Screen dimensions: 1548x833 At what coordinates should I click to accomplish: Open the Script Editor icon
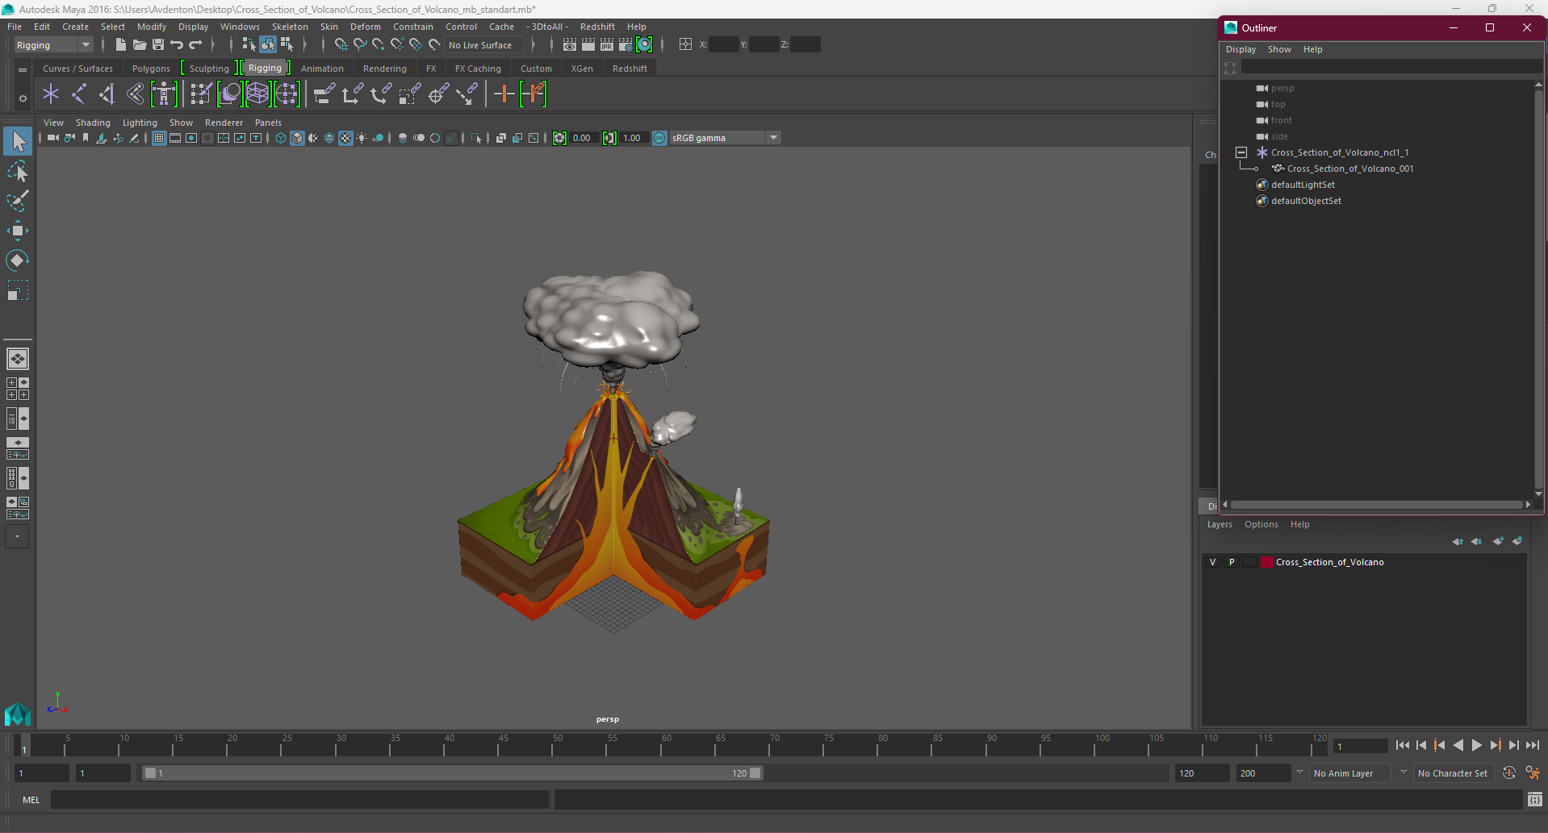coord(1535,800)
